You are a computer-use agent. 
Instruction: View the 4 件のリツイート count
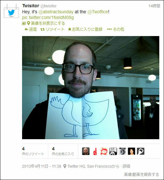pos(33,151)
